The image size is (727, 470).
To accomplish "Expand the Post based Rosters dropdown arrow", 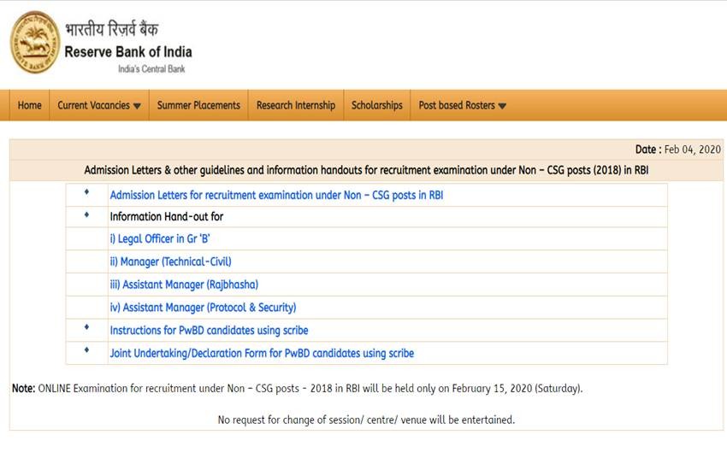I will point(502,106).
